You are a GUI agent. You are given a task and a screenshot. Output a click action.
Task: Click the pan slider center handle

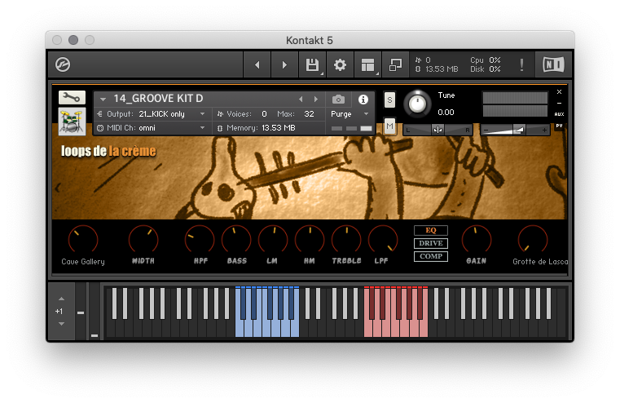438,130
